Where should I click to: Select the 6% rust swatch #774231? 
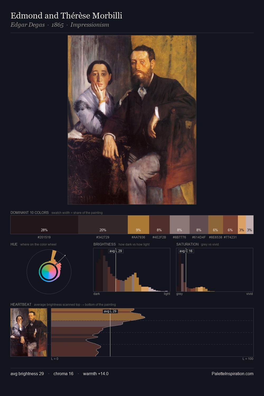point(230,225)
